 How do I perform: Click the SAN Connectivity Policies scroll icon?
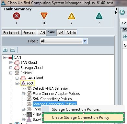29,99
